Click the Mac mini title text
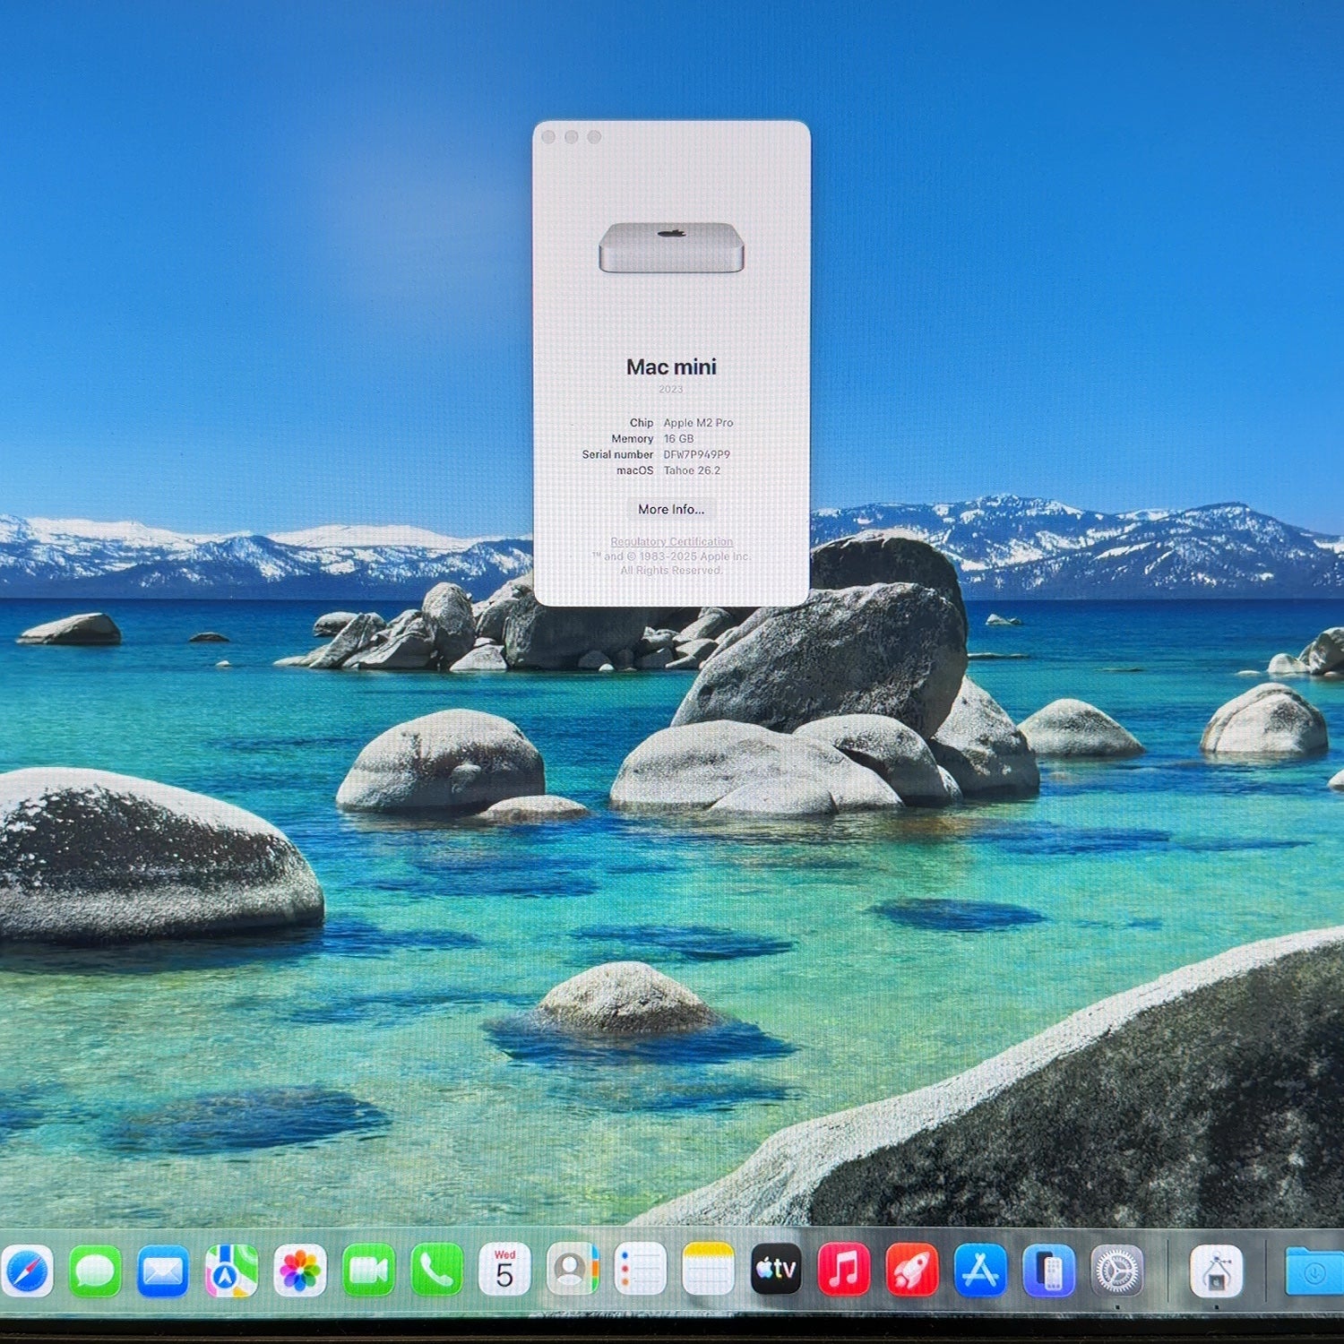1344x1344 pixels. point(671,366)
